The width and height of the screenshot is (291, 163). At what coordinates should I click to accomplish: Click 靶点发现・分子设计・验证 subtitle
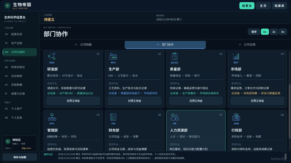tap(65, 76)
